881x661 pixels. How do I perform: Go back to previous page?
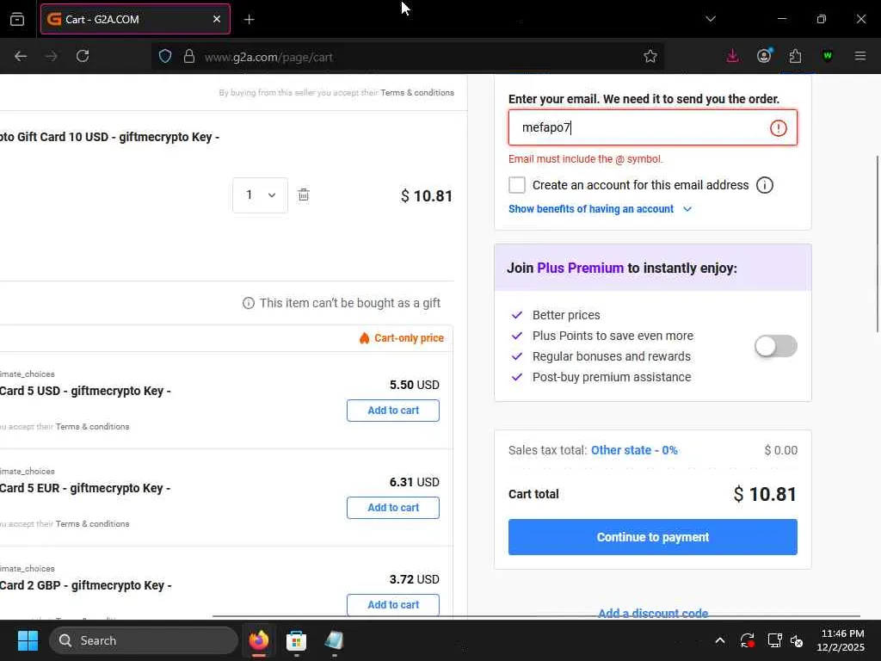pyautogui.click(x=21, y=56)
